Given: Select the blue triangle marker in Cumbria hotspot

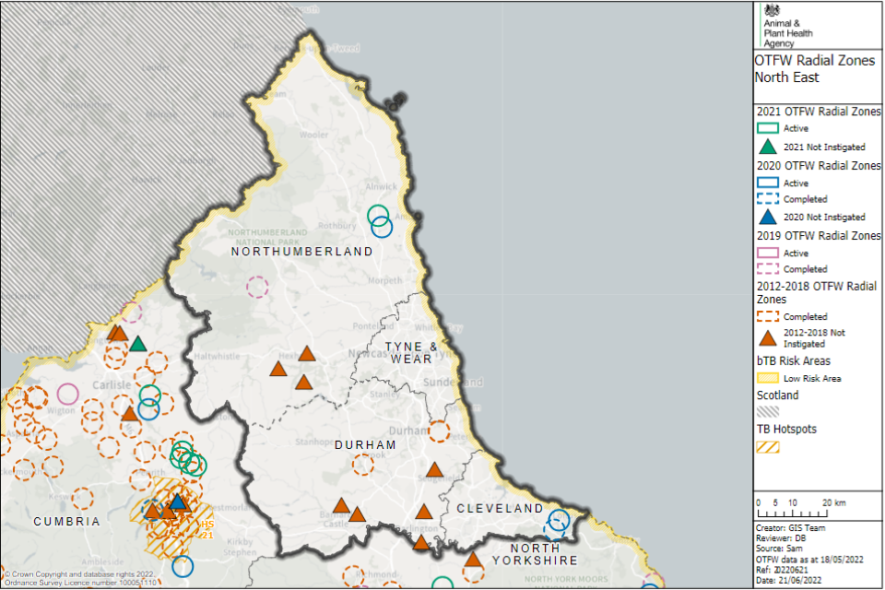Looking at the screenshot, I should click(178, 501).
